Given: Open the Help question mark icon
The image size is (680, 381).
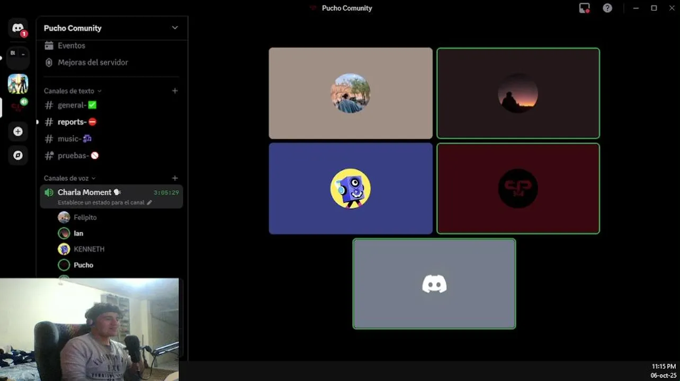Looking at the screenshot, I should click(607, 8).
